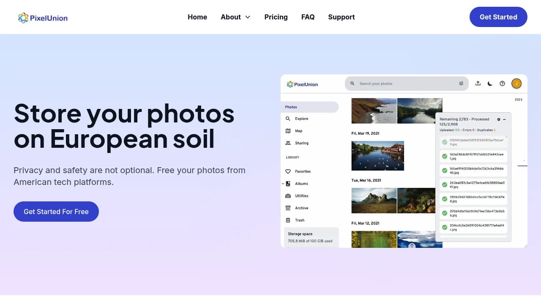
Task: Click the Fri, Mar 19, 2021 date header
Action: pyautogui.click(x=365, y=133)
